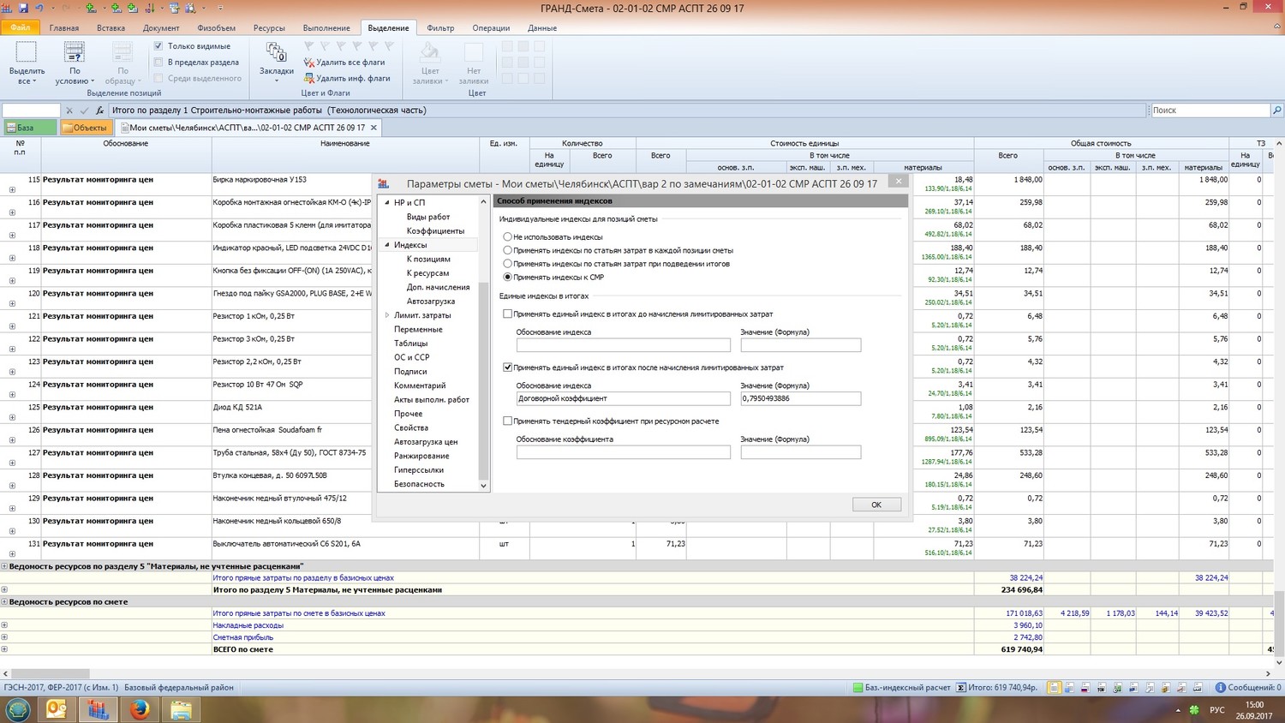
Task: Click the green Баз.-индексный расчет indicator
Action: point(858,688)
